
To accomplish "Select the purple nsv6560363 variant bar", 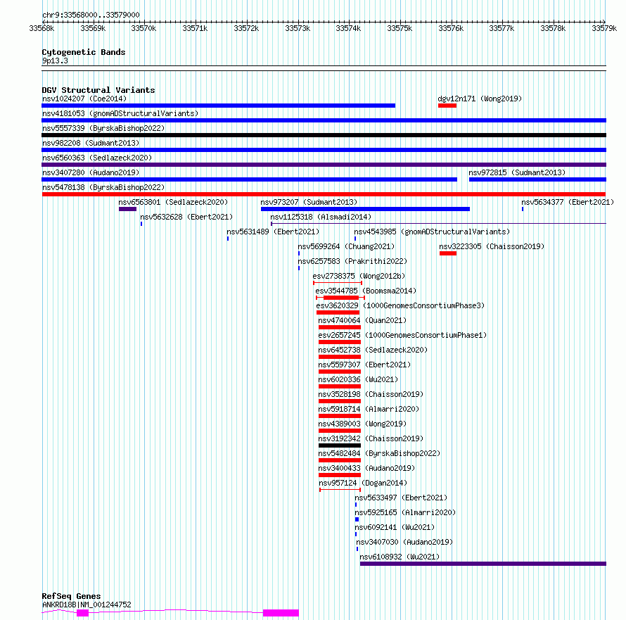I will pos(324,165).
